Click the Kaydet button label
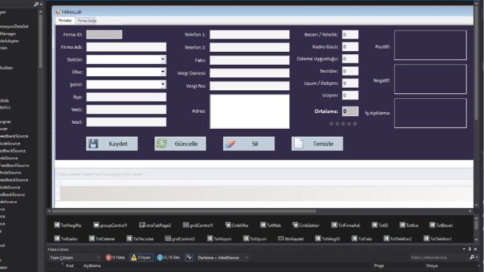 [118, 144]
